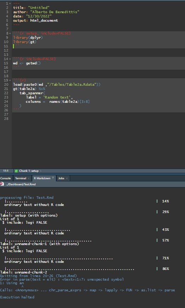Switch to the Terminal tab
Viewport: 185px width, 308px height.
point(21,178)
